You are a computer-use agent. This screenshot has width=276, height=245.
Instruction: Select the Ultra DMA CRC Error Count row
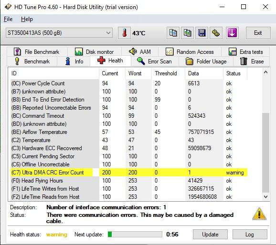click(x=129, y=173)
